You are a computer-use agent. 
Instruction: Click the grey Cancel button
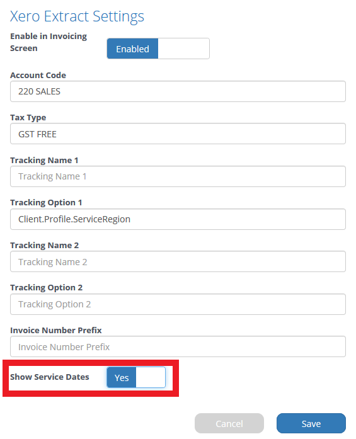(229, 423)
